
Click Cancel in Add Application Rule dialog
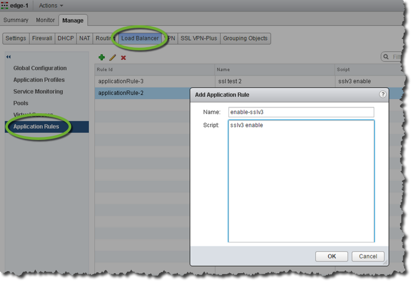pos(368,256)
